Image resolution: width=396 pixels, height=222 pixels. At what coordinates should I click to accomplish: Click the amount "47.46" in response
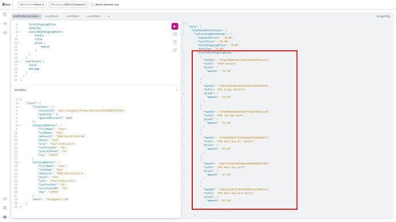coord(226,175)
